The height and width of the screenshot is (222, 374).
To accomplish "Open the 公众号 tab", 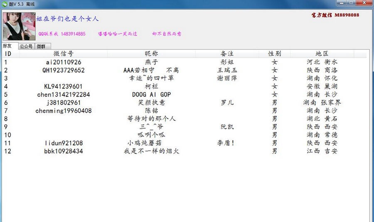I will tap(26, 46).
